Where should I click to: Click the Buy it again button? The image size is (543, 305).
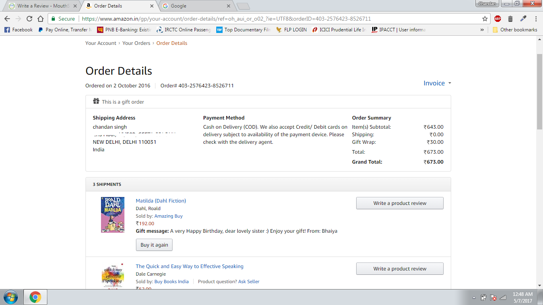pos(154,245)
